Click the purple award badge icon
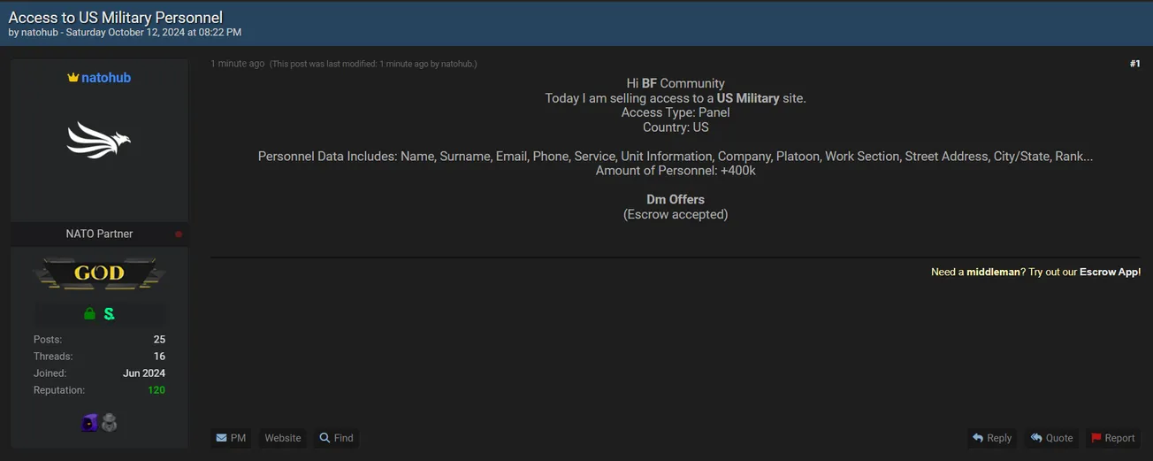Viewport: 1153px width, 461px height. (89, 423)
